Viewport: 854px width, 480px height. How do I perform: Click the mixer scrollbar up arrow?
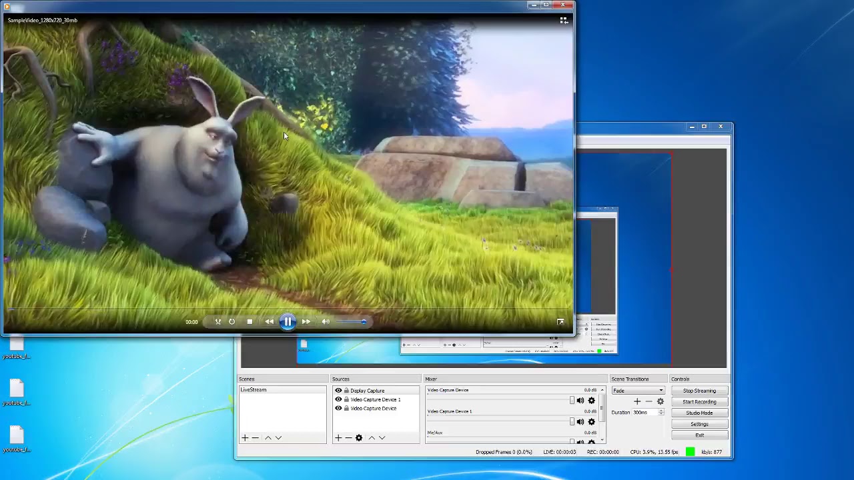pyautogui.click(x=602, y=390)
